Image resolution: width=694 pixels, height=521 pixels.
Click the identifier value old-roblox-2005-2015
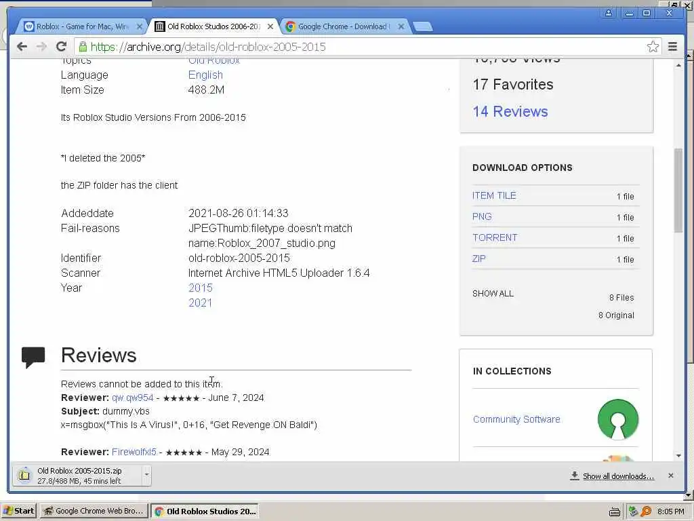pyautogui.click(x=239, y=258)
